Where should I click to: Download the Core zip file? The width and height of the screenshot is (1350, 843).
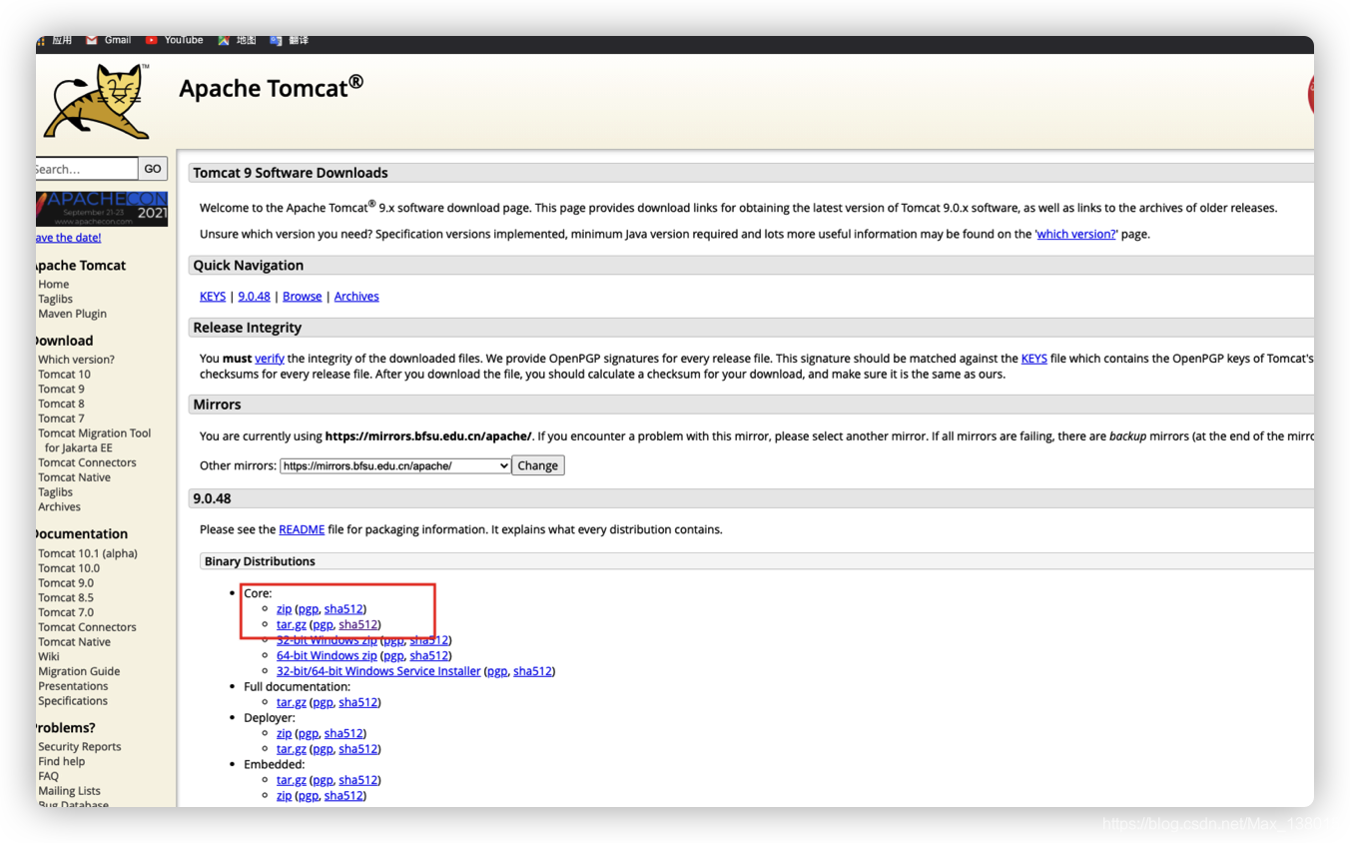pos(284,609)
